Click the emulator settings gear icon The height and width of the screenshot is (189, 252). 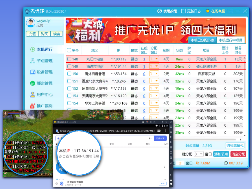pyautogui.click(x=171, y=127)
